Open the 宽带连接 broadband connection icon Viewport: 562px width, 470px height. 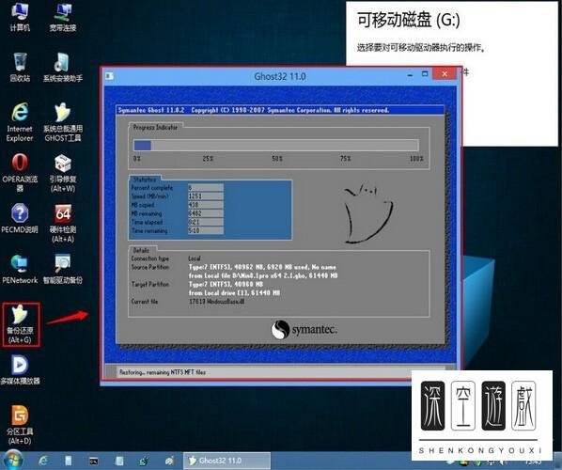point(63,16)
